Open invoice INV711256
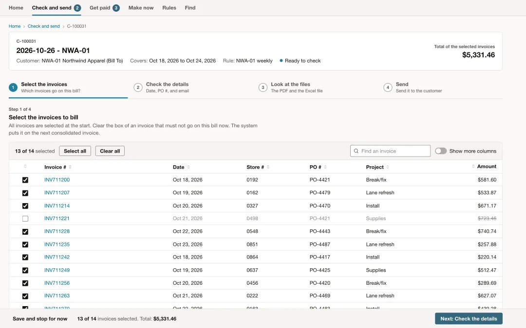The height and width of the screenshot is (328, 526). coord(57,283)
